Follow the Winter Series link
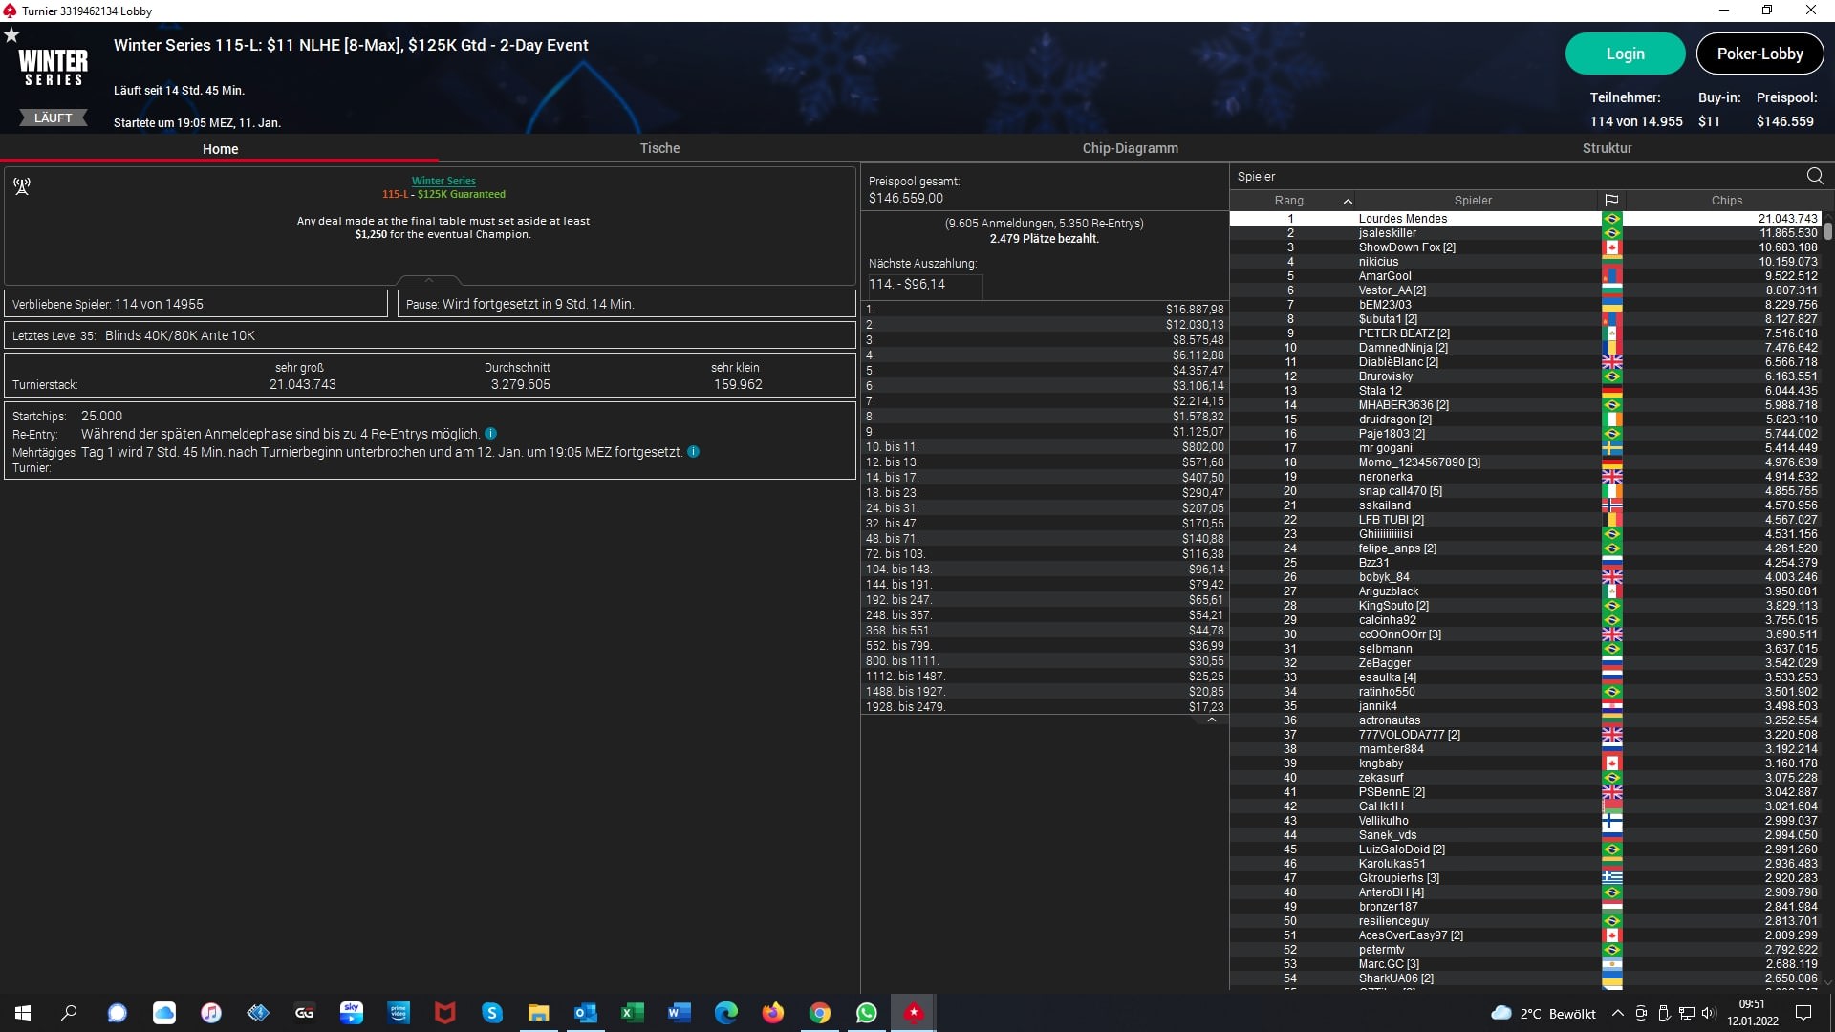 (443, 181)
